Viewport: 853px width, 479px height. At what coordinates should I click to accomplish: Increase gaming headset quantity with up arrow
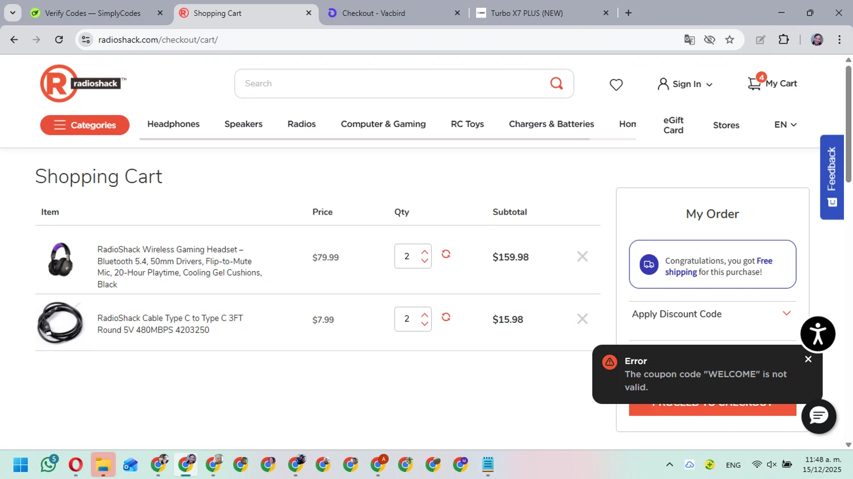coord(424,251)
